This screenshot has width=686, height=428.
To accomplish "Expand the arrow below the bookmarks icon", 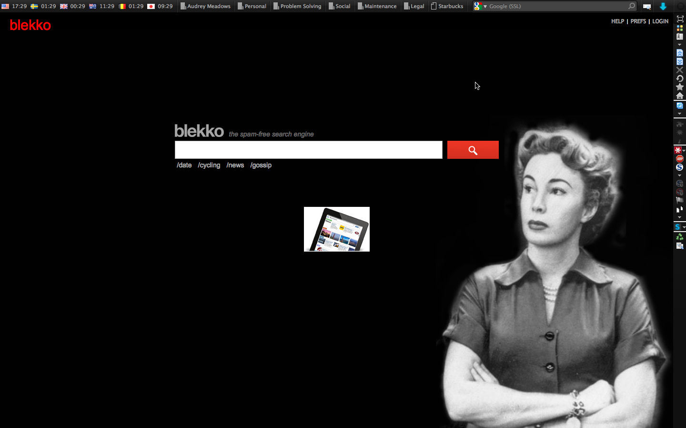I will point(679,45).
